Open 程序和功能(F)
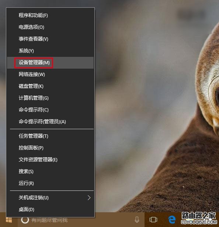The width and height of the screenshot is (219, 227). point(51,15)
